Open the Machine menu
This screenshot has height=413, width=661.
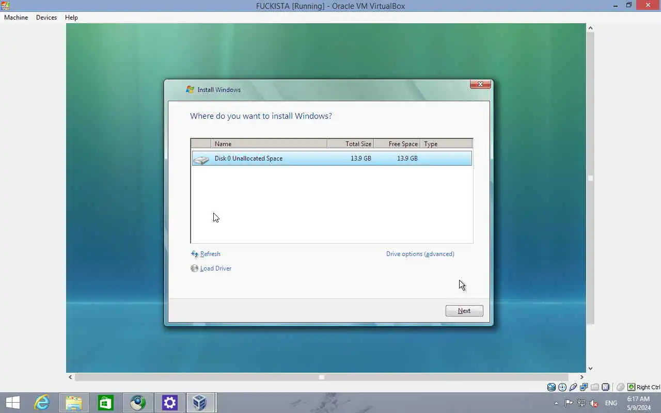click(16, 18)
